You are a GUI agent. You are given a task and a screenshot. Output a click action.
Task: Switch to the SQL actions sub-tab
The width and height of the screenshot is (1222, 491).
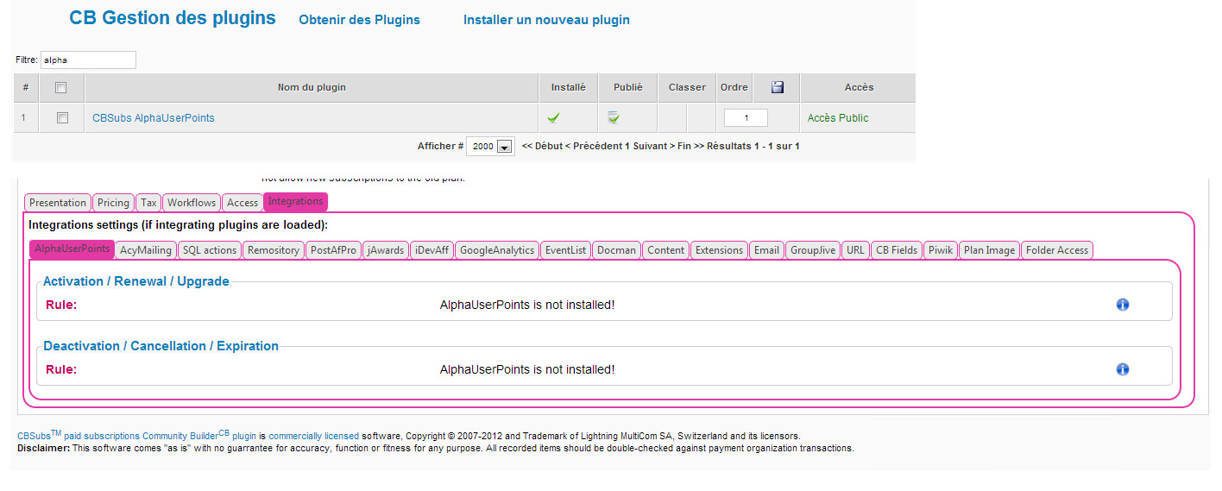point(210,250)
